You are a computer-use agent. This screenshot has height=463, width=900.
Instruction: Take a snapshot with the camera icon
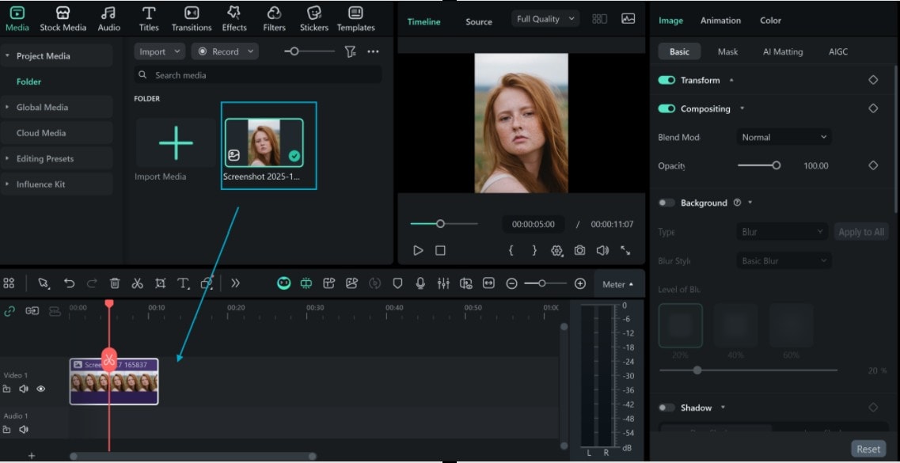point(579,250)
